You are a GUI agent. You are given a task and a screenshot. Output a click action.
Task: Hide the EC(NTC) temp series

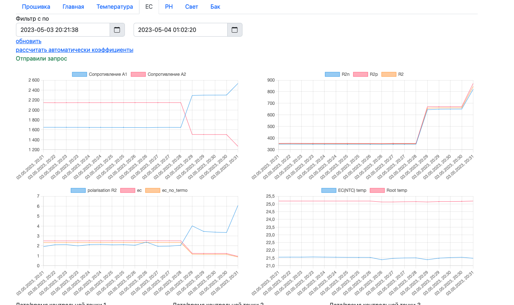(x=343, y=190)
